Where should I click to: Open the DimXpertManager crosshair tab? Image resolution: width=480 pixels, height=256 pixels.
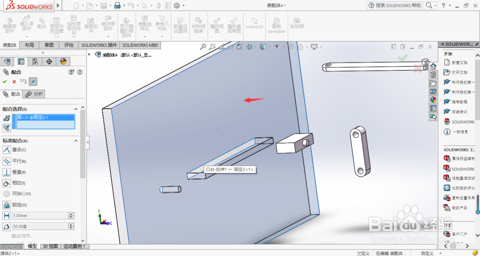(x=49, y=61)
